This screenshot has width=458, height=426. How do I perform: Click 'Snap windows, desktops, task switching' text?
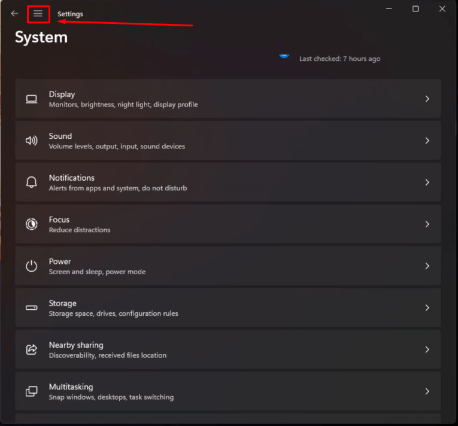click(x=111, y=397)
